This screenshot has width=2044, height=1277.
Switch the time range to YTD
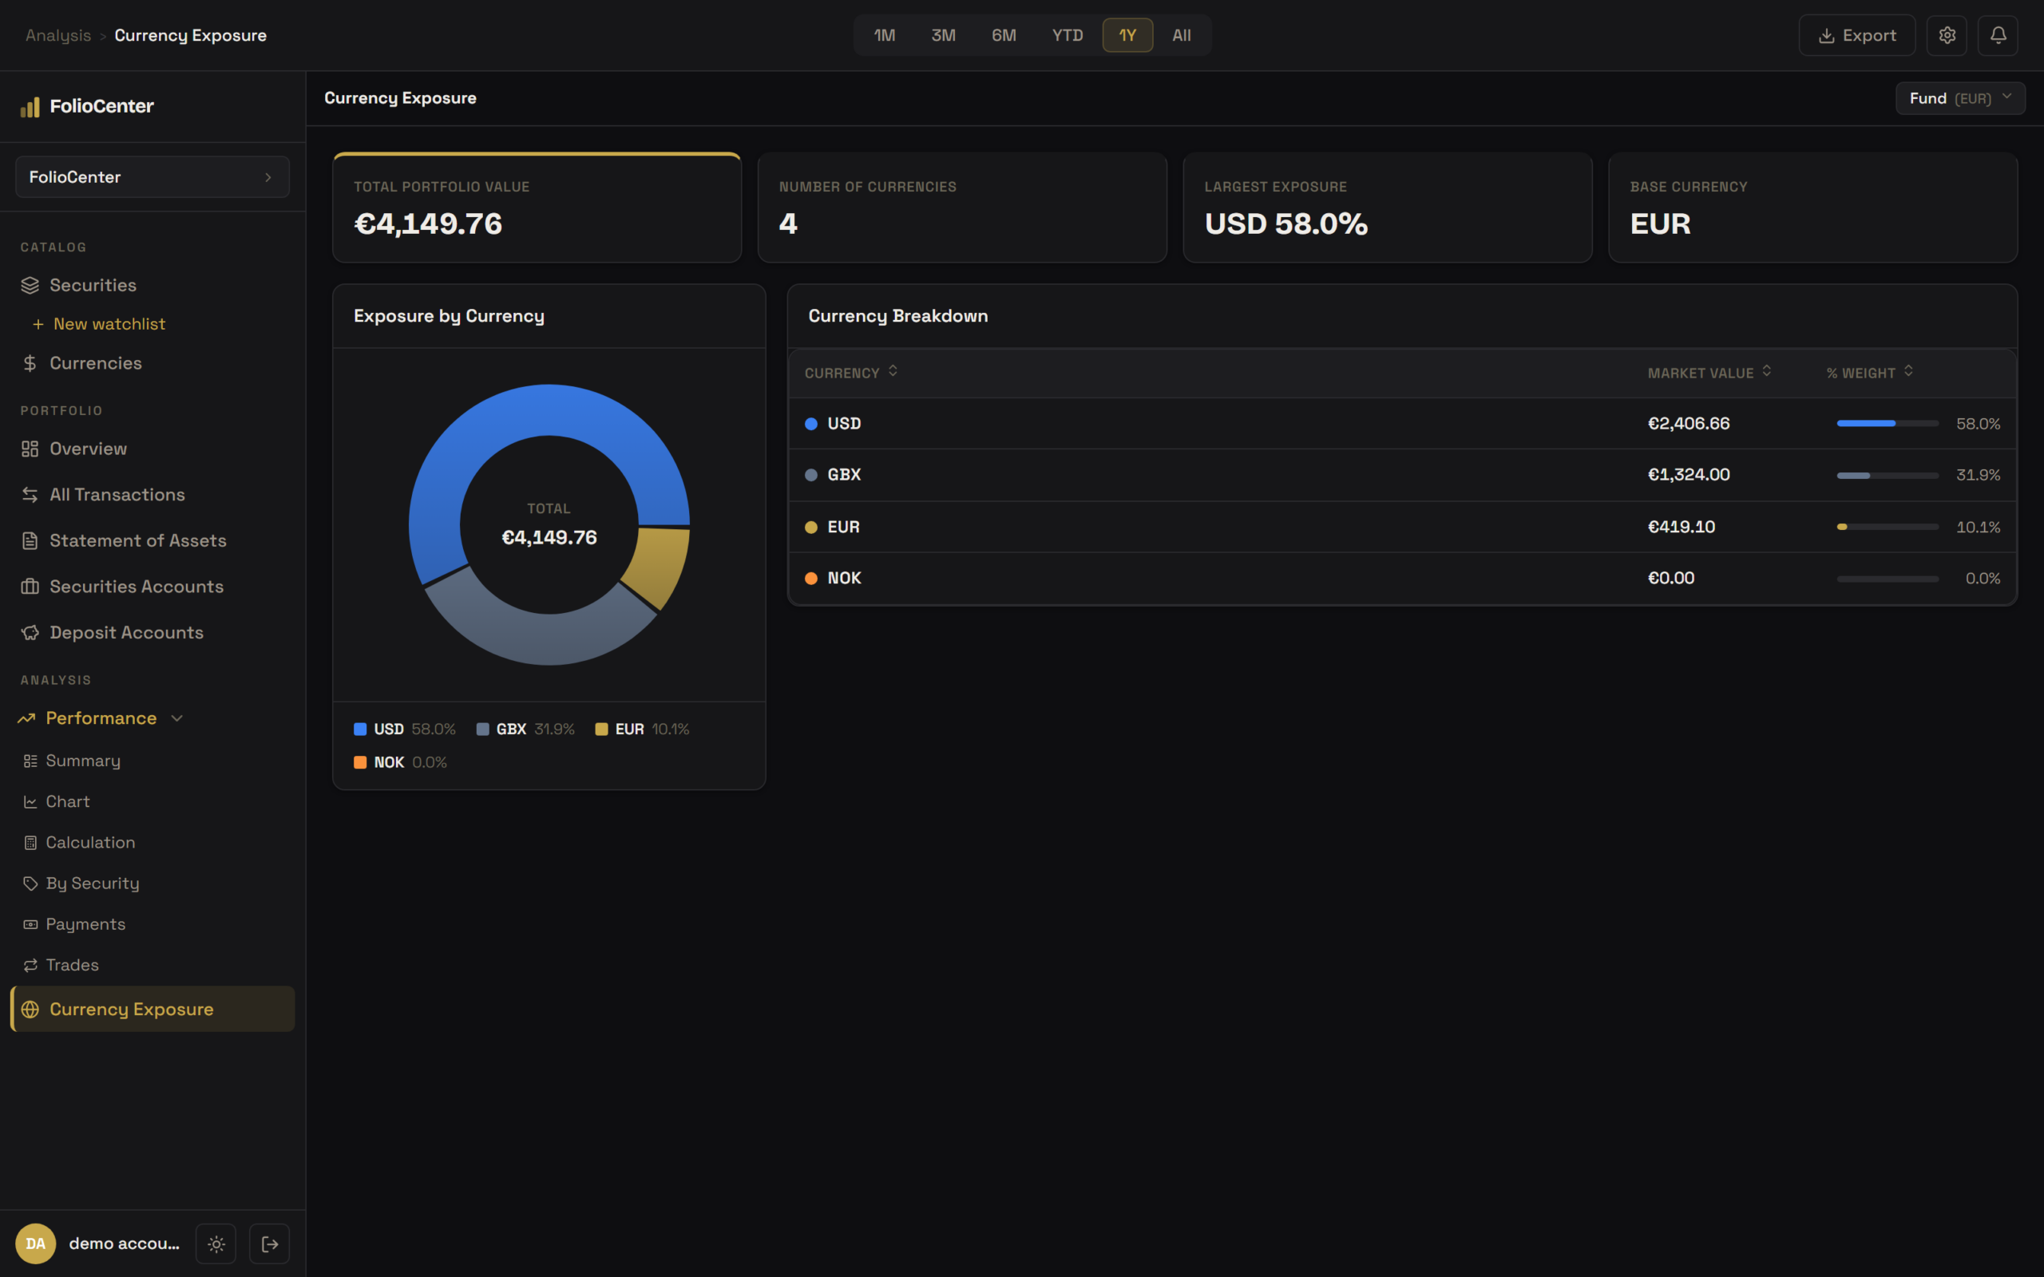1067,35
